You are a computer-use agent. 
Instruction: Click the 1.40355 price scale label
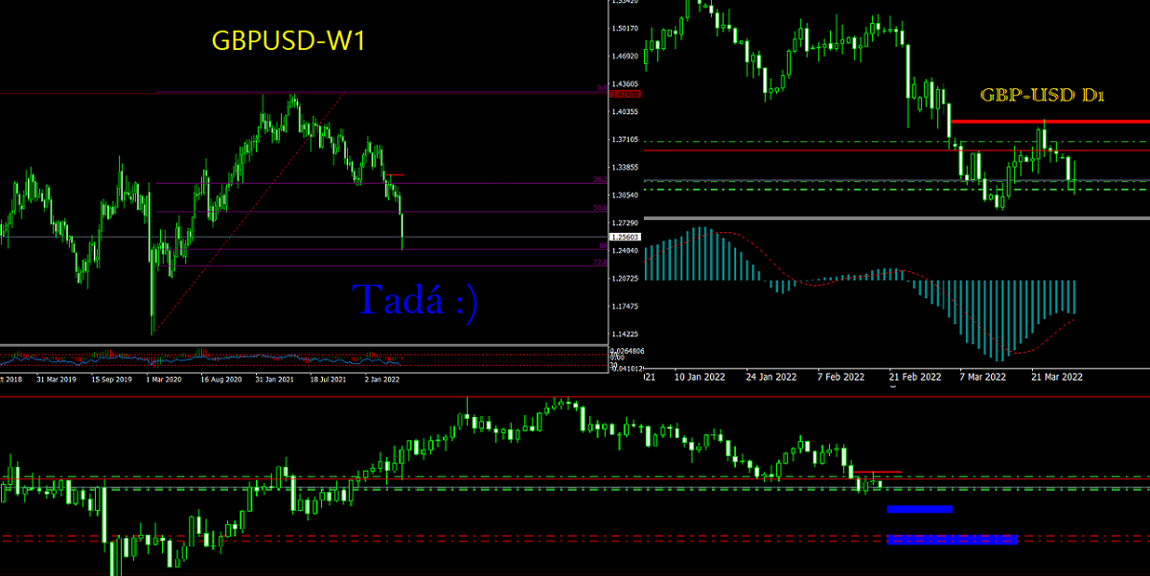click(x=625, y=112)
